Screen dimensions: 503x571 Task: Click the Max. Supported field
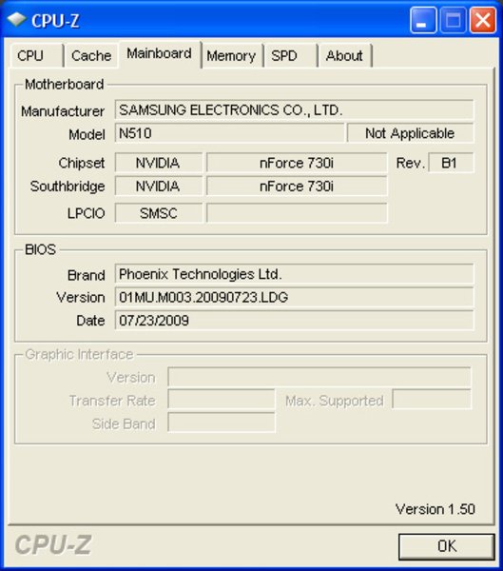432,400
